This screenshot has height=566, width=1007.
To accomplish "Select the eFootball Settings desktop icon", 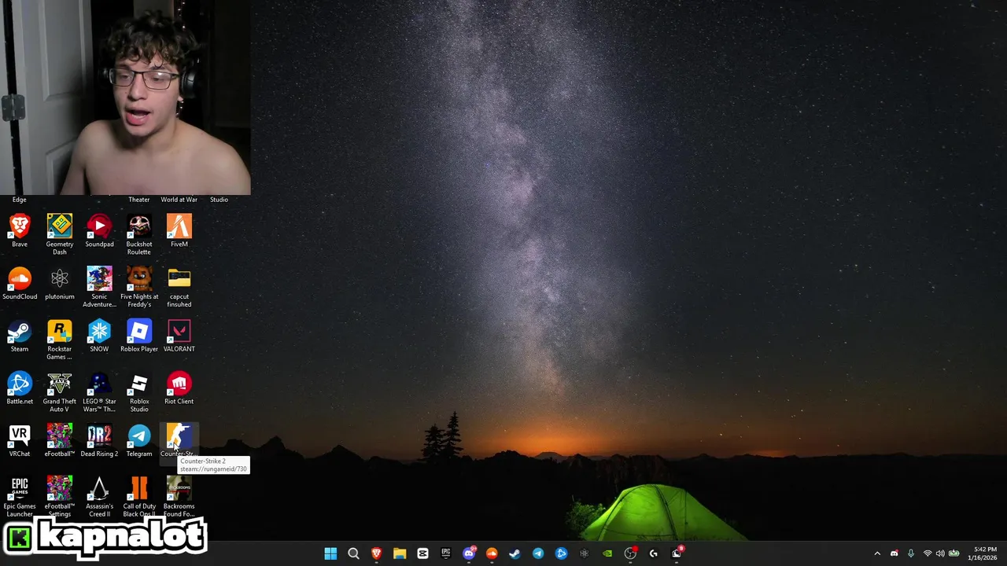I will (60, 497).
